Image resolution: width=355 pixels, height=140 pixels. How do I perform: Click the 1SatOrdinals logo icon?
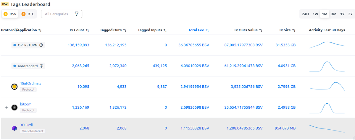click(x=14, y=87)
